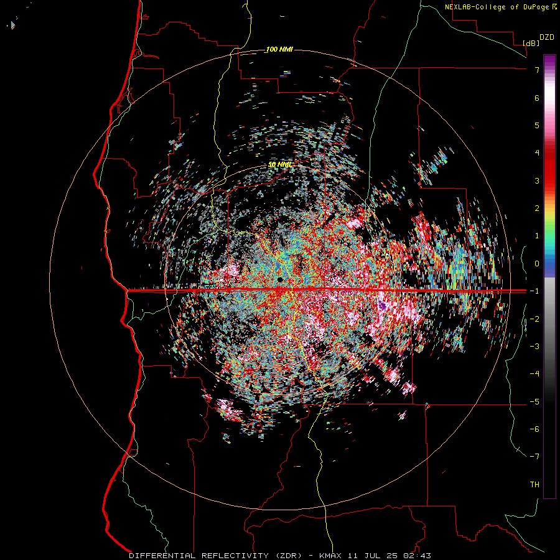The height and width of the screenshot is (560, 560).
Task: Click the -6 value on the color scale
Action: tap(534, 429)
